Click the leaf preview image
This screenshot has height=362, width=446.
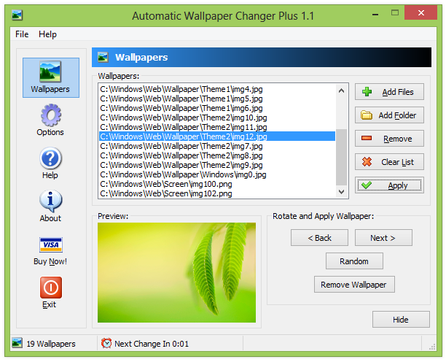point(176,272)
